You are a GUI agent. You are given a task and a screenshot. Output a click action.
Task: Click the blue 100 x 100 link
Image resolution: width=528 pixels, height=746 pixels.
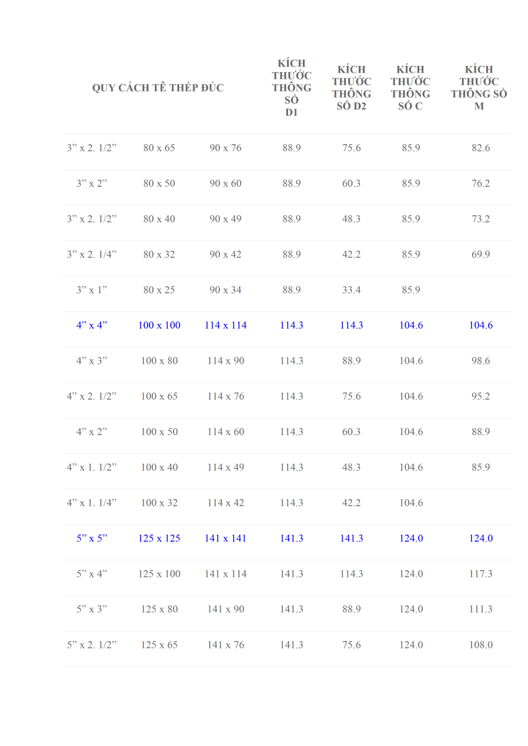(159, 325)
